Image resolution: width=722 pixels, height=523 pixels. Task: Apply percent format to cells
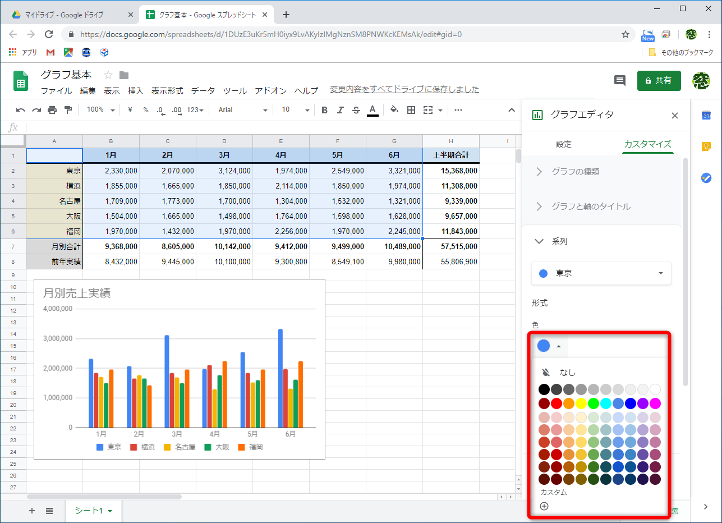pos(146,110)
